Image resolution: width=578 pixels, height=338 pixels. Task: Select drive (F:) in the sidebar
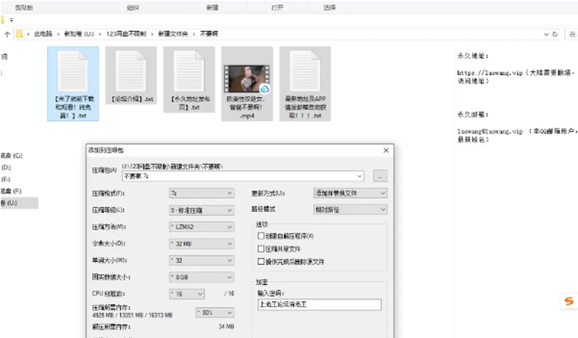click(x=11, y=191)
